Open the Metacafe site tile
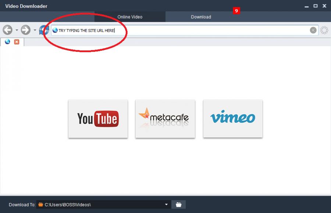 coord(165,119)
